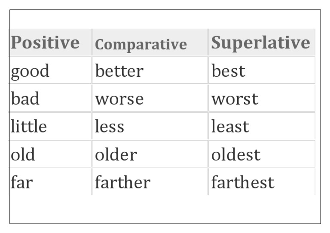Screen dimensions: 330x233
Task: Select the word far
Action: pyautogui.click(x=21, y=182)
